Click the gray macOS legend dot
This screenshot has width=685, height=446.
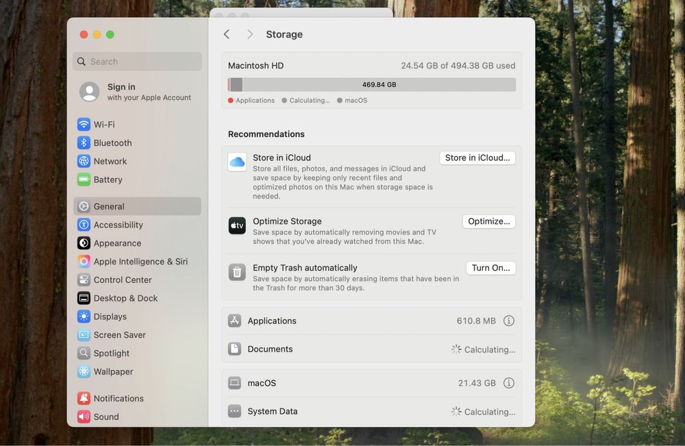pyautogui.click(x=340, y=100)
